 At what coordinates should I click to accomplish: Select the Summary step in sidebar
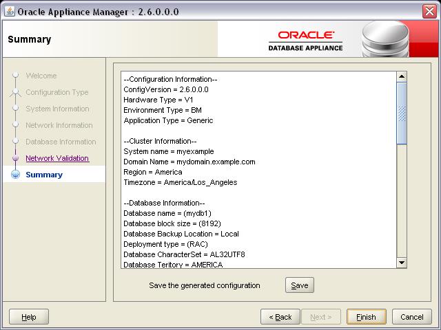(44, 175)
